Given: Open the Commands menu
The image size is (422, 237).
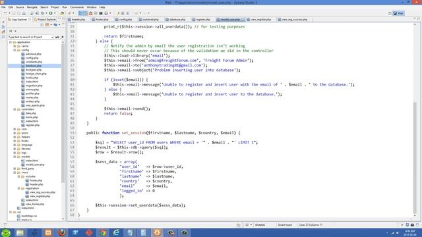Looking at the screenshot, I should 76,7.
